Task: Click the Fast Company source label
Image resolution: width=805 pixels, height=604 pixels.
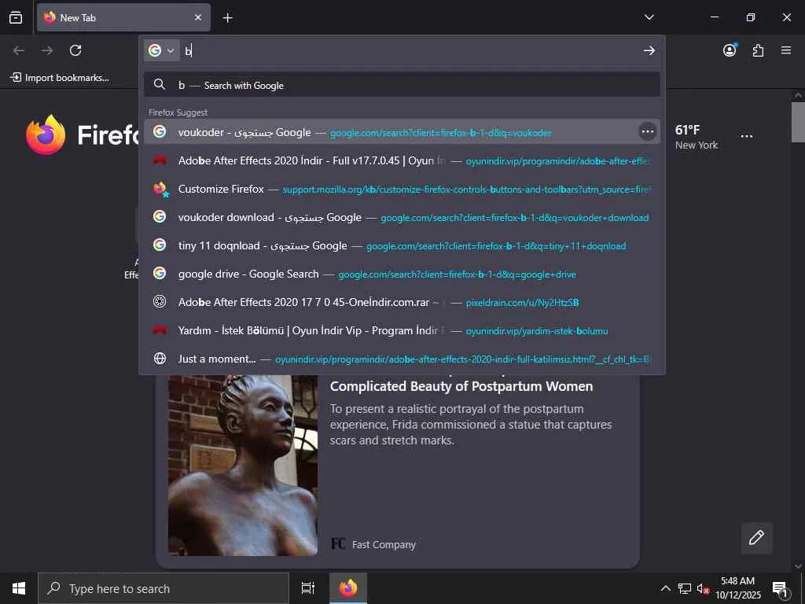Action: click(x=384, y=544)
